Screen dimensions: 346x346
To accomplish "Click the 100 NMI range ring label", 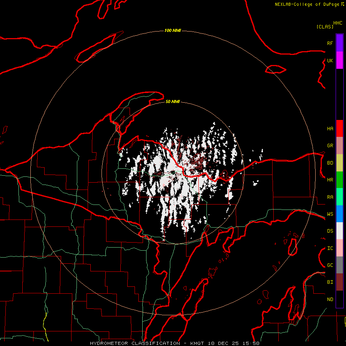I will tap(173, 30).
